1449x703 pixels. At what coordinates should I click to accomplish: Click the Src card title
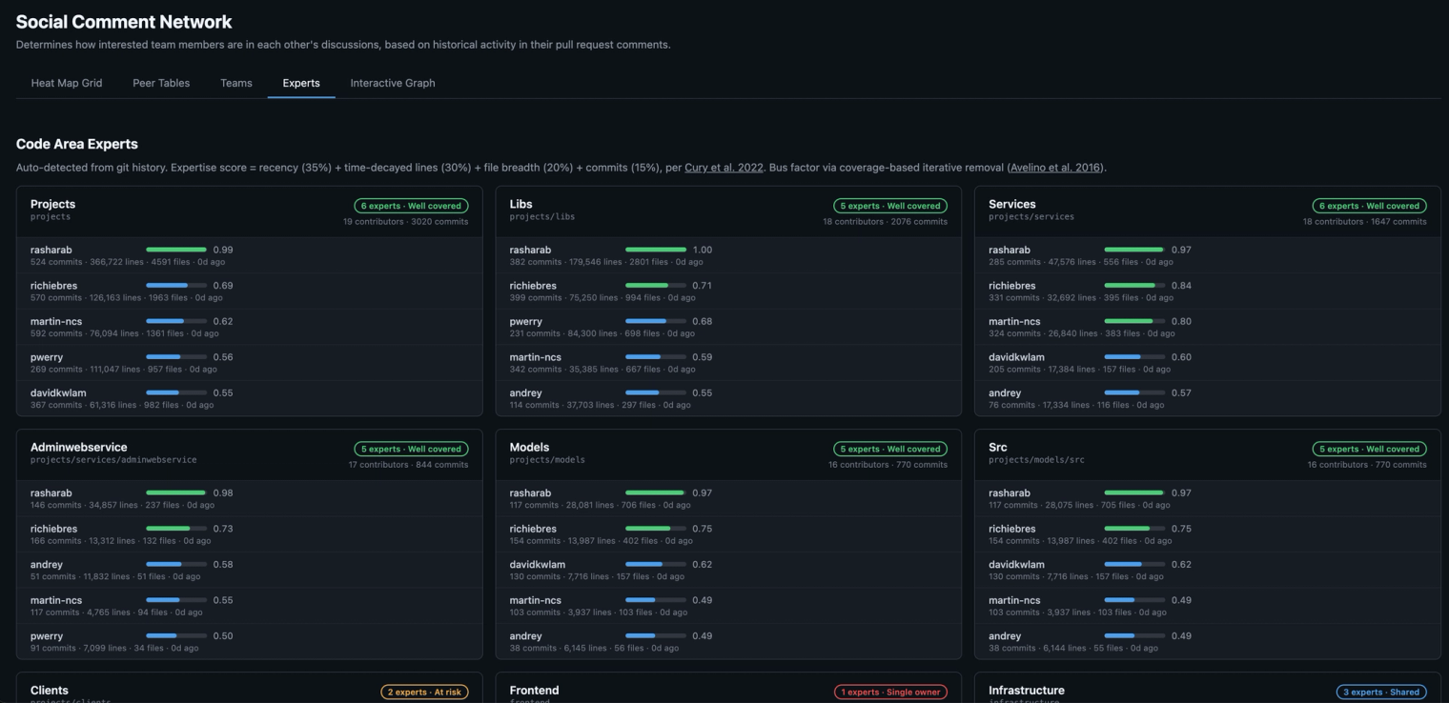point(998,448)
